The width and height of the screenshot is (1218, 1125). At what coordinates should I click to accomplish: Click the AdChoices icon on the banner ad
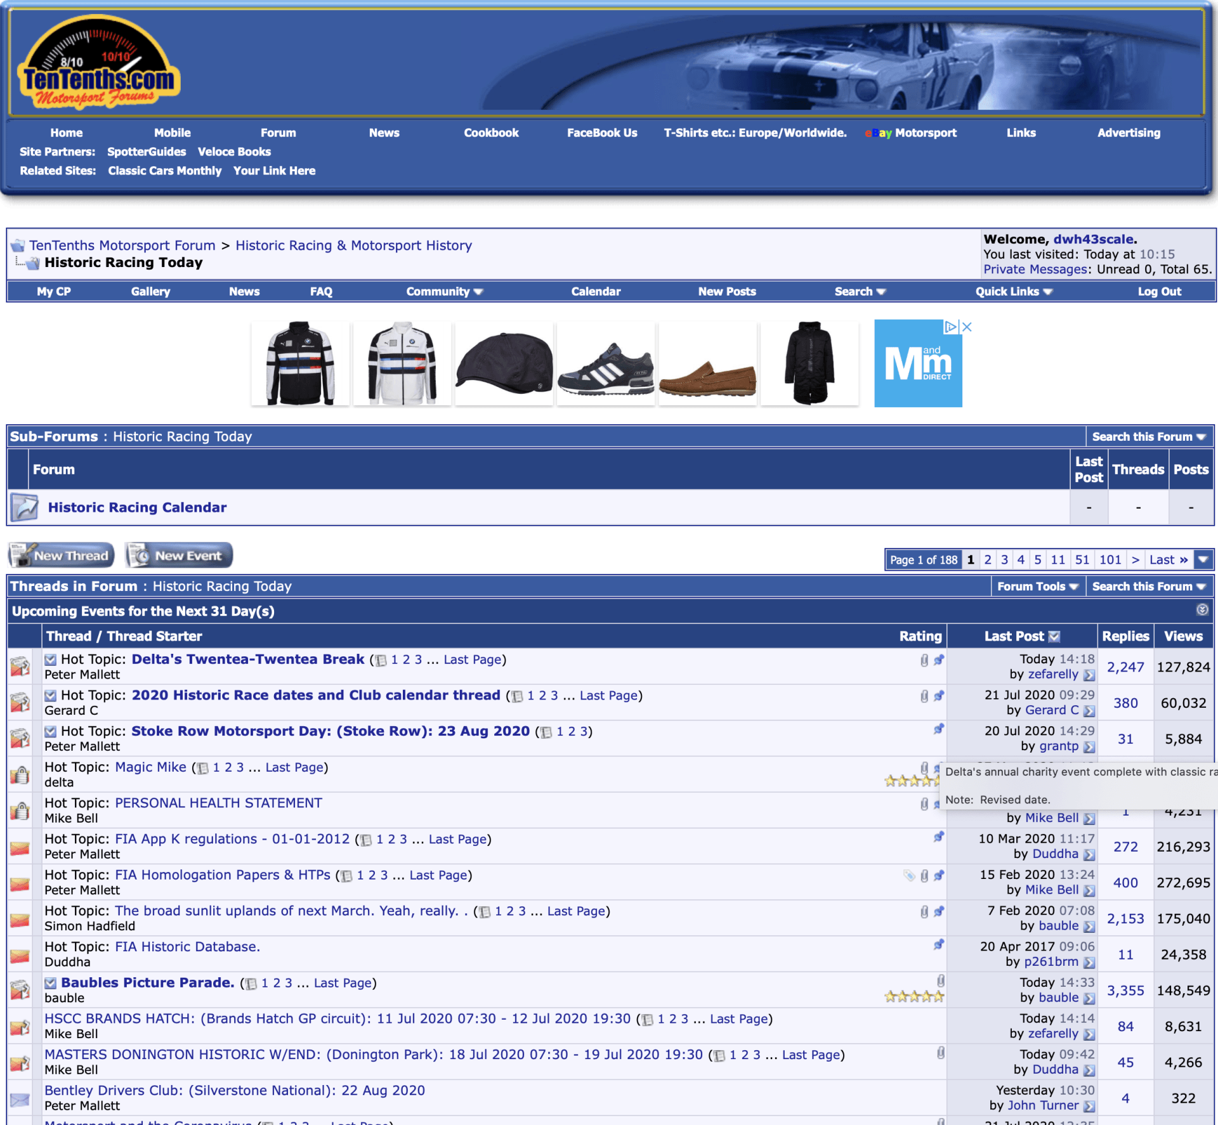click(x=950, y=327)
